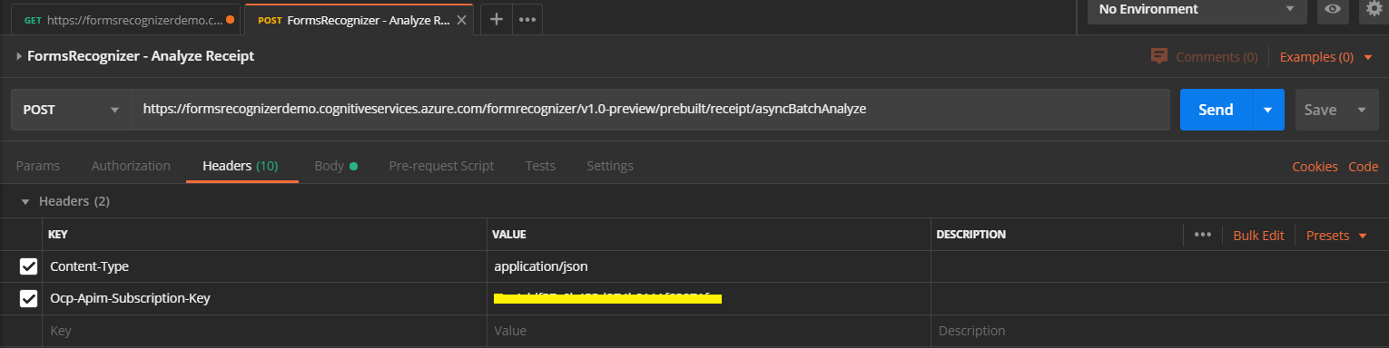Uncheck the Content-Type header checkbox
Image resolution: width=1389 pixels, height=348 pixels.
pos(29,266)
